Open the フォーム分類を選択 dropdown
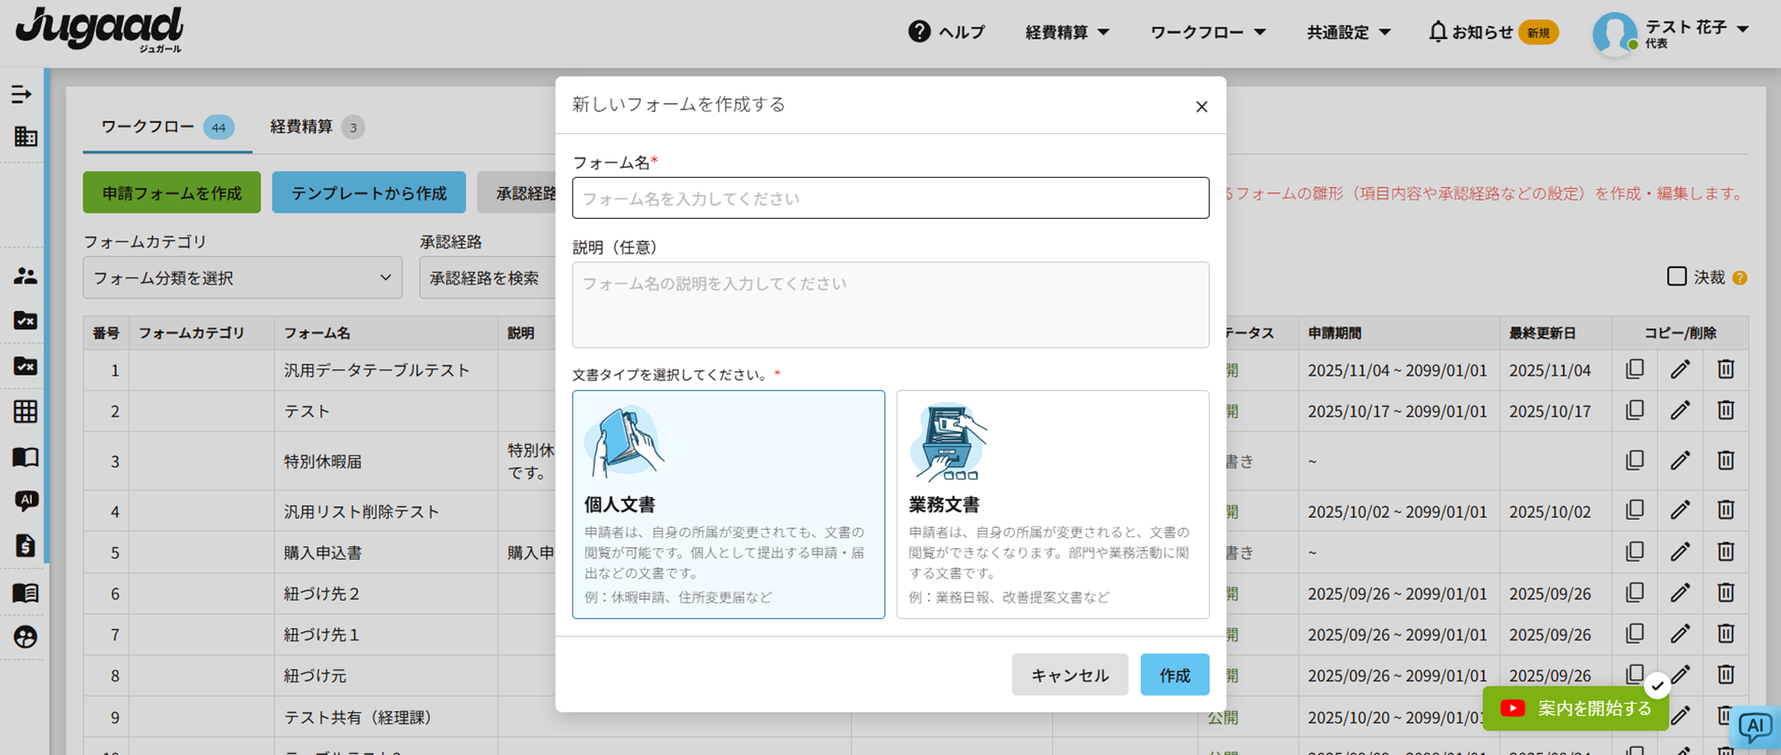The height and width of the screenshot is (755, 1781). pyautogui.click(x=242, y=278)
